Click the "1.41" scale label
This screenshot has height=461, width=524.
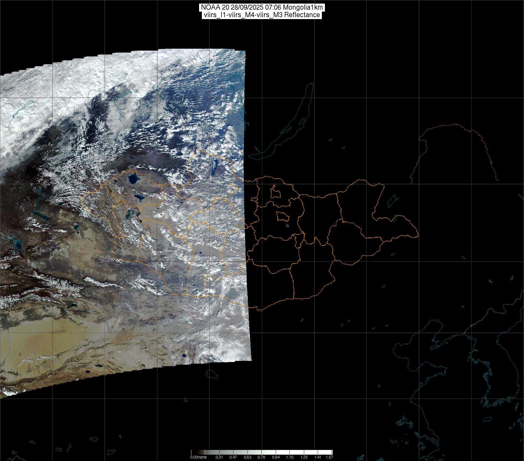coord(318,457)
